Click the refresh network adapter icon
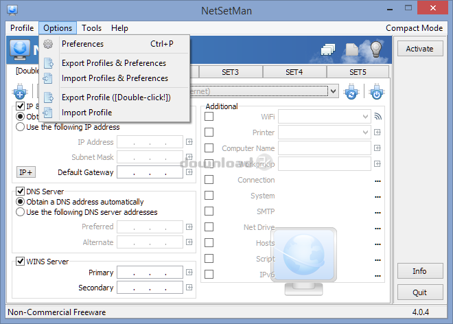 pos(351,91)
